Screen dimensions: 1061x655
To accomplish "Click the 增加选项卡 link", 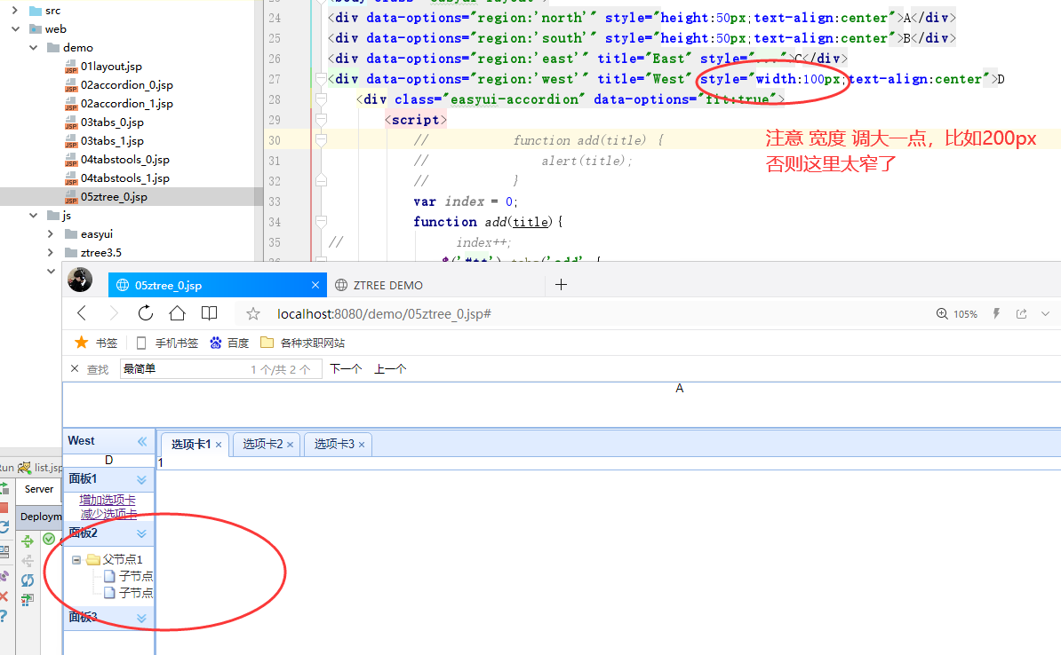I will point(108,500).
